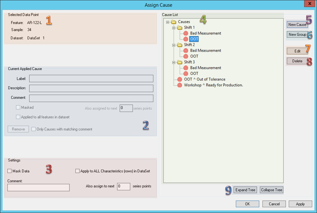
Task: Click the Shift 3 folder icon
Action: (180, 62)
